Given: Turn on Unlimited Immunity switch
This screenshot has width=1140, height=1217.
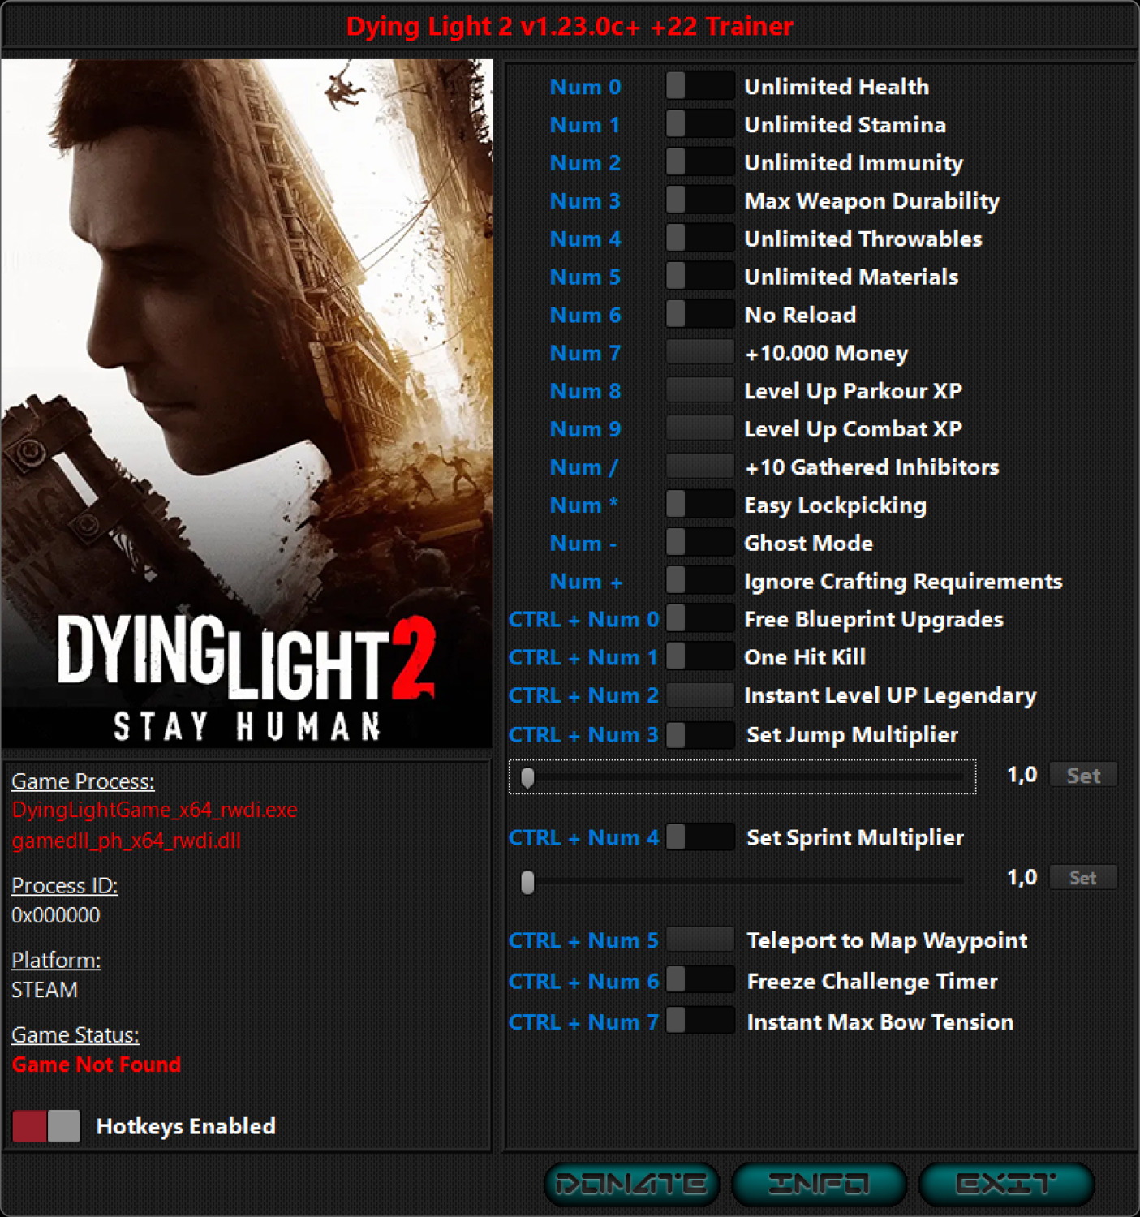Looking at the screenshot, I should coord(700,162).
